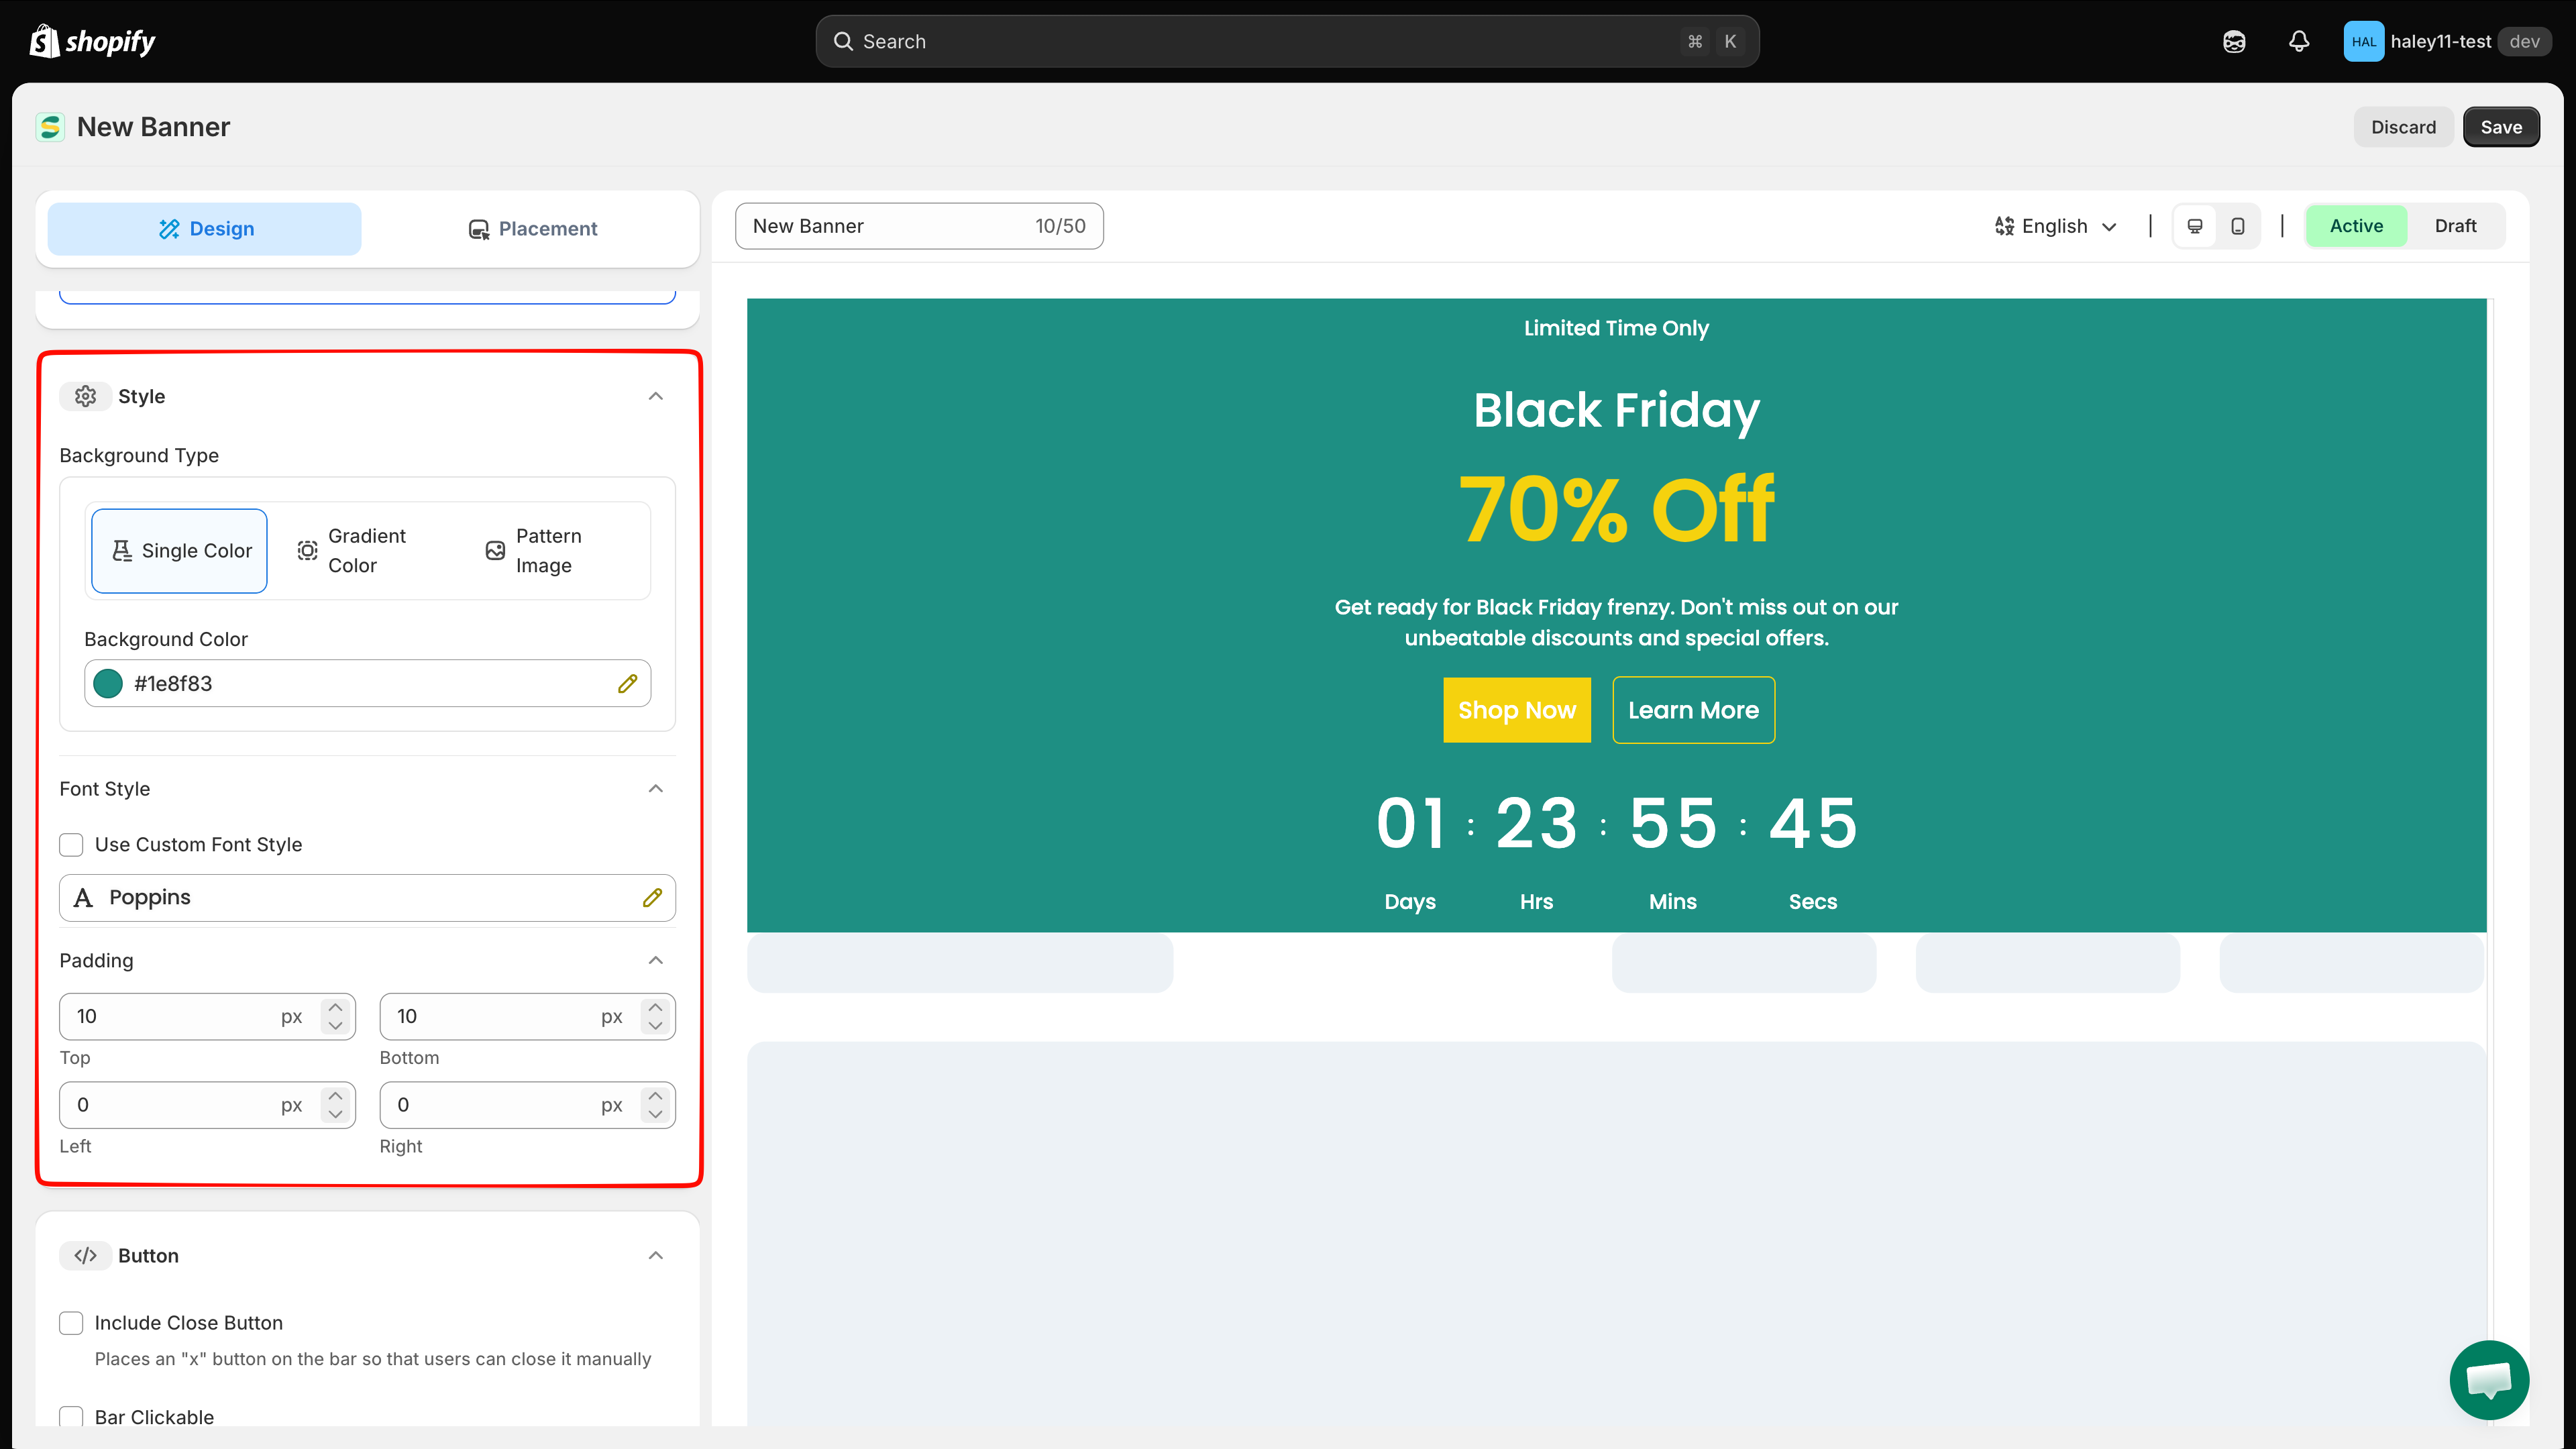The width and height of the screenshot is (2576, 1449).
Task: Enable Use Custom Font Style
Action: (x=71, y=845)
